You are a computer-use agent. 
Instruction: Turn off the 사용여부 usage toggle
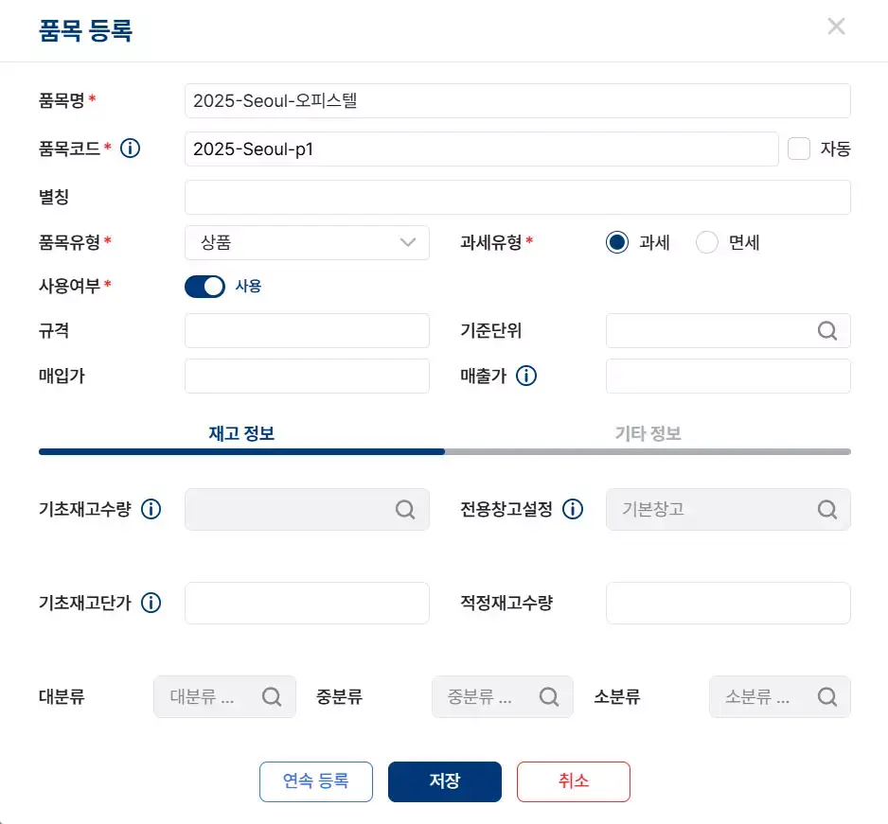click(x=204, y=287)
